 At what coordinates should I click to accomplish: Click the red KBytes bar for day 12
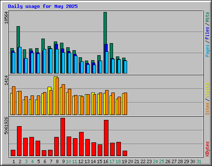tap(81, 144)
